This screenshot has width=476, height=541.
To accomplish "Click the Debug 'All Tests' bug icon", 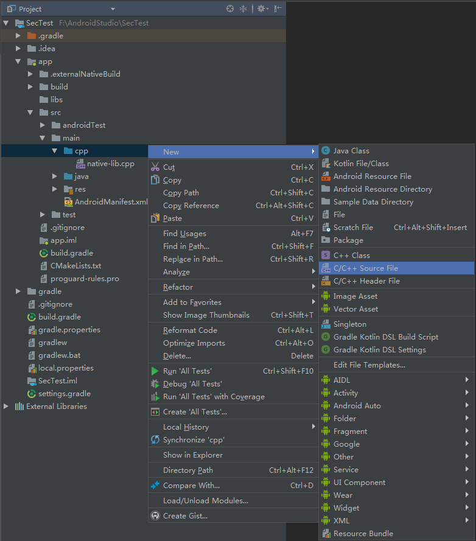I will (x=155, y=383).
